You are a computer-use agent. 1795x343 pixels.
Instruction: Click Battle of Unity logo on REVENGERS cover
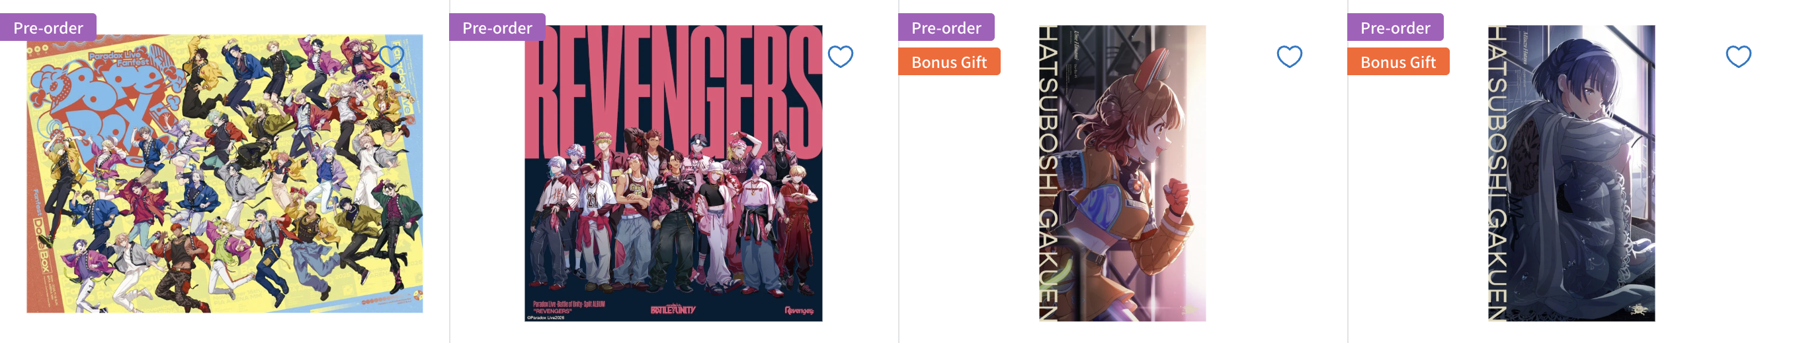pyautogui.click(x=673, y=309)
